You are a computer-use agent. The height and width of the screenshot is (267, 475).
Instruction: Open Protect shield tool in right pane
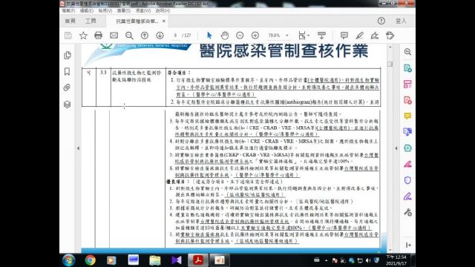pyautogui.click(x=407, y=180)
